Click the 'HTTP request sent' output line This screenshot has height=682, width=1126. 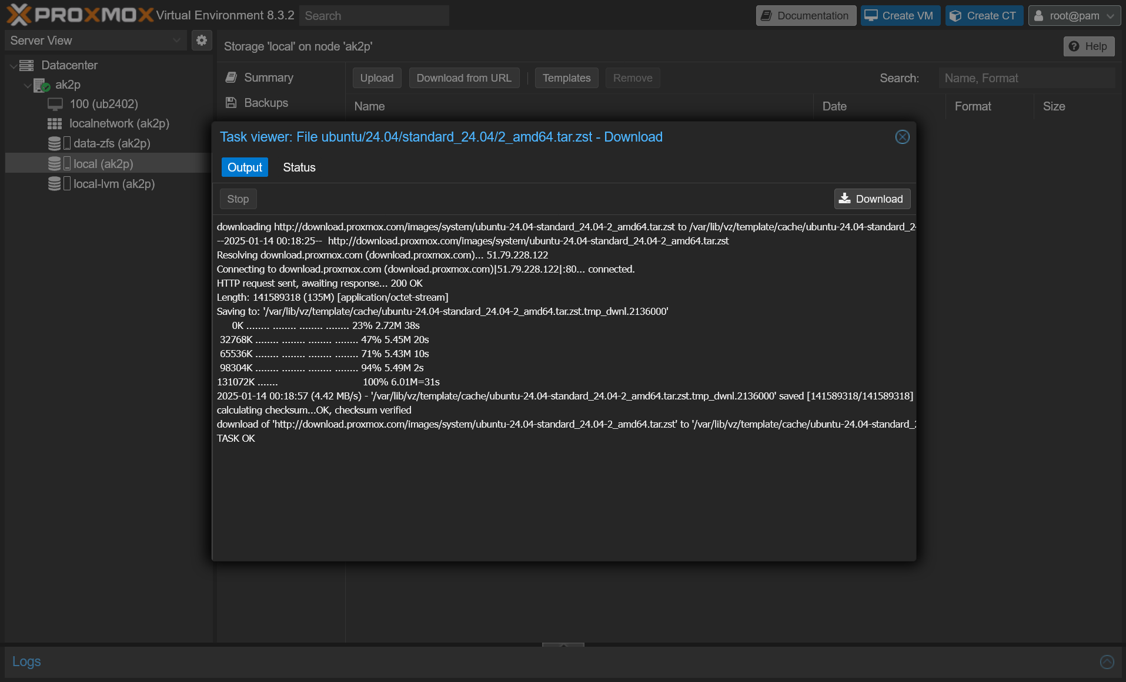tap(319, 283)
